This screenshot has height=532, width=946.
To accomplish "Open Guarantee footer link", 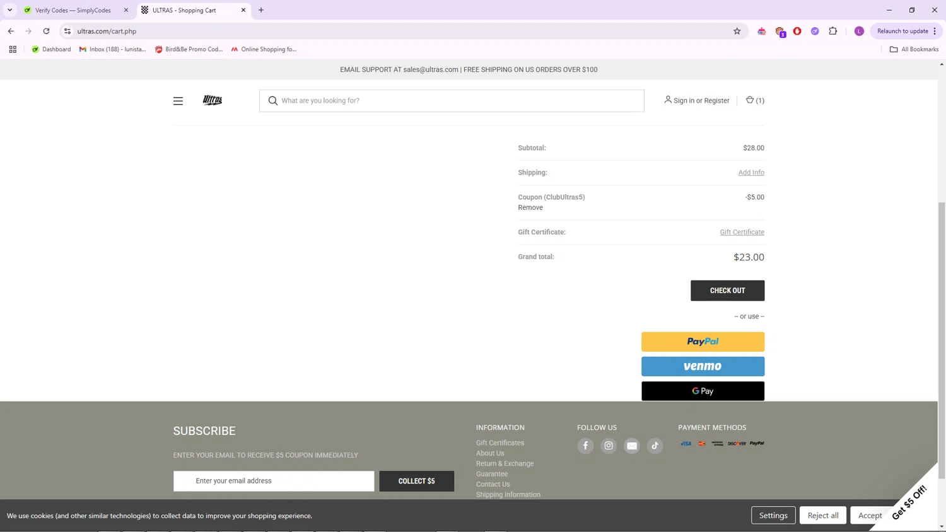I will (x=492, y=474).
